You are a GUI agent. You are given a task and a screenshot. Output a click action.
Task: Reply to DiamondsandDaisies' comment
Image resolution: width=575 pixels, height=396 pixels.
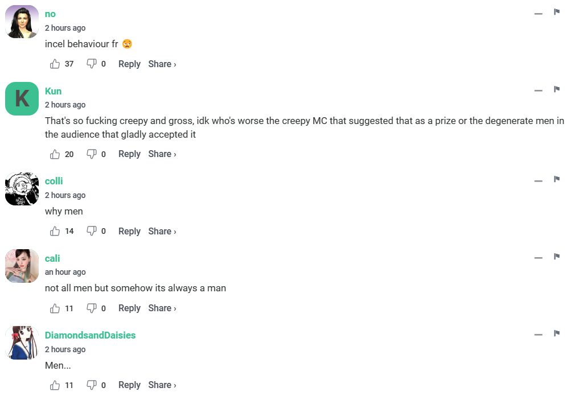tap(129, 385)
